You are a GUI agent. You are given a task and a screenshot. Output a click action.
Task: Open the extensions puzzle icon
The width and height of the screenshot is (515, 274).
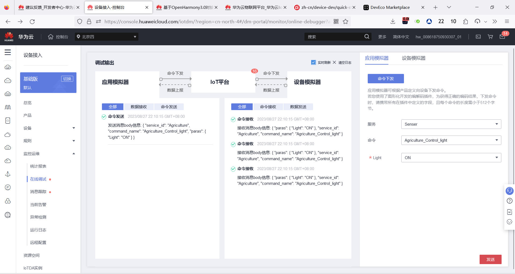(x=465, y=22)
